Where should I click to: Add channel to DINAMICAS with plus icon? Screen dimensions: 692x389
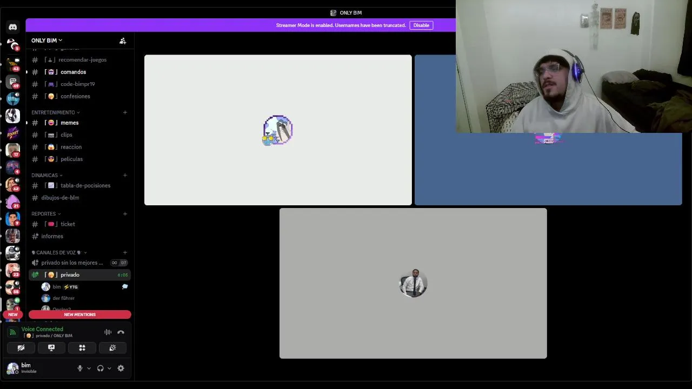125,175
